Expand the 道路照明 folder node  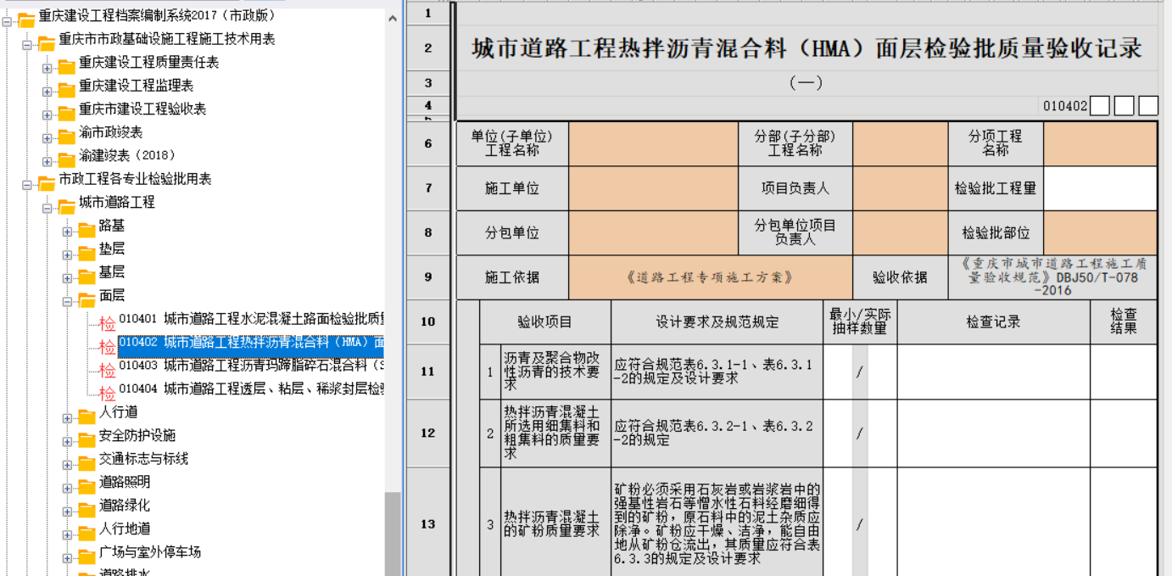tap(67, 488)
